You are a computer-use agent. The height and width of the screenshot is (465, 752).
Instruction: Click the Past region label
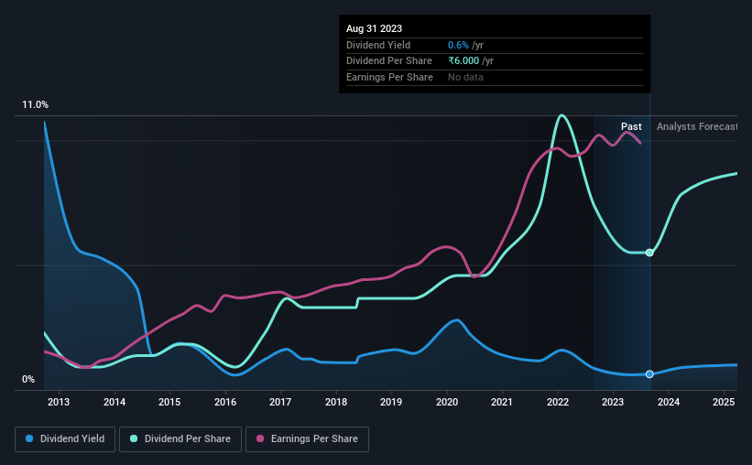[631, 126]
